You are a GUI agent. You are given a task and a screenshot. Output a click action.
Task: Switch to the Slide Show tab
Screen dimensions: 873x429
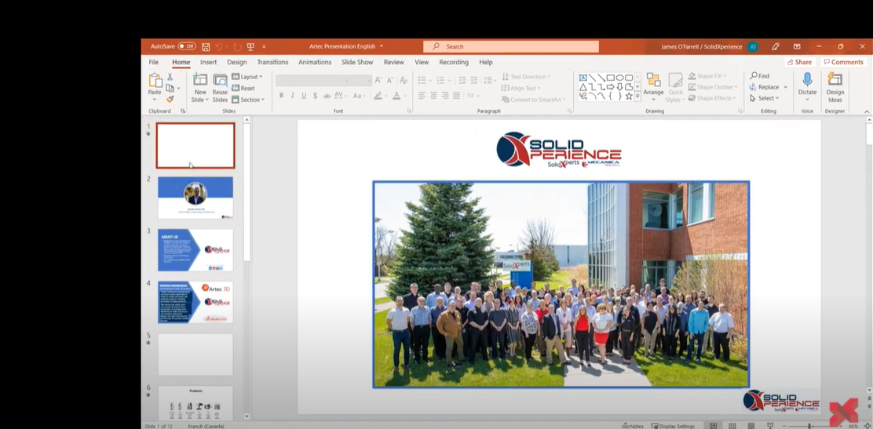click(357, 62)
